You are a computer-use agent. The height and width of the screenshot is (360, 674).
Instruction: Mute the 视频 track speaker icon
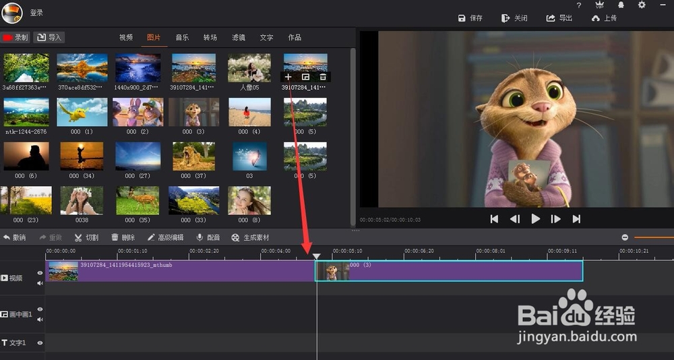coord(40,283)
